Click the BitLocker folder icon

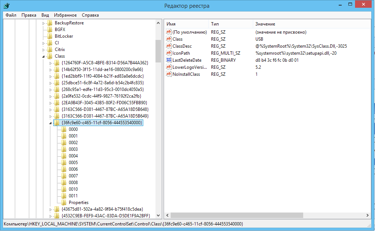point(50,36)
